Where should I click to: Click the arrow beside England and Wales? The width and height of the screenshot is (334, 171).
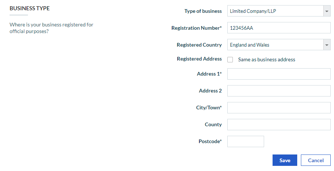(327, 45)
